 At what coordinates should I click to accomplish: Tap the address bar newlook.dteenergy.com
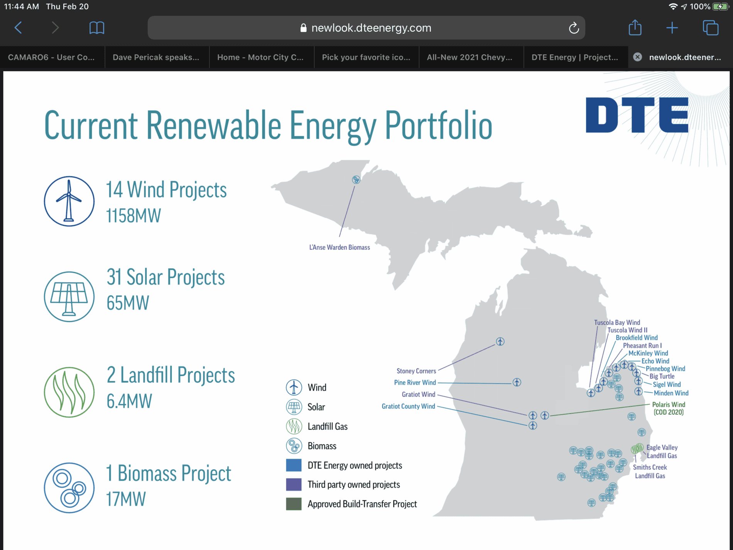[x=366, y=28]
